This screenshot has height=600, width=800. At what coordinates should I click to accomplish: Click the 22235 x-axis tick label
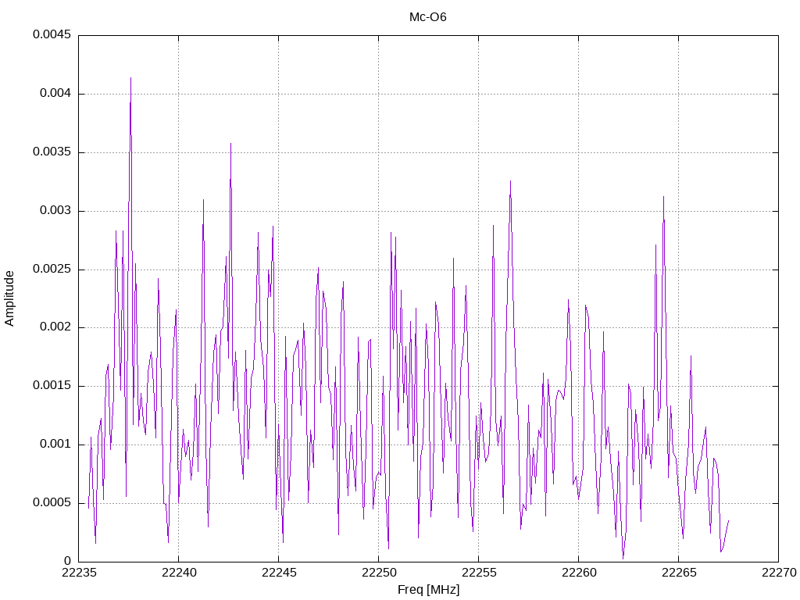click(79, 573)
